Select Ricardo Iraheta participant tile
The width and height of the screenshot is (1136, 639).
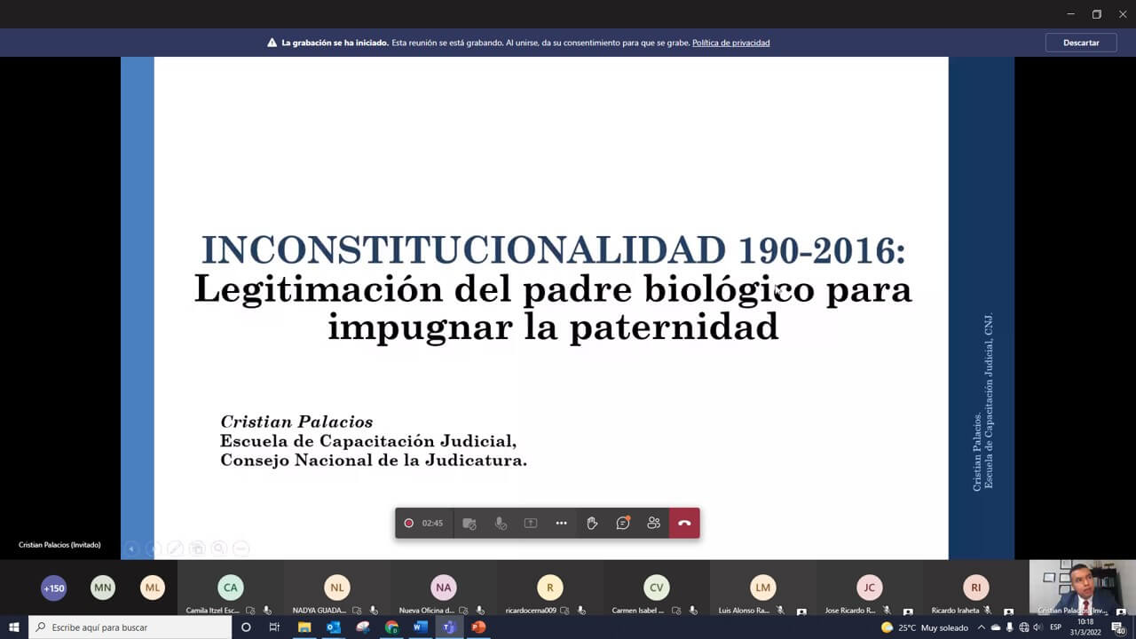(976, 589)
